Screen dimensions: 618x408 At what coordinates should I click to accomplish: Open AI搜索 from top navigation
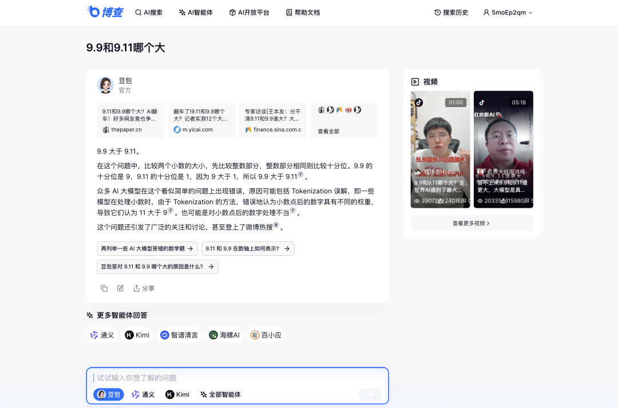point(149,13)
